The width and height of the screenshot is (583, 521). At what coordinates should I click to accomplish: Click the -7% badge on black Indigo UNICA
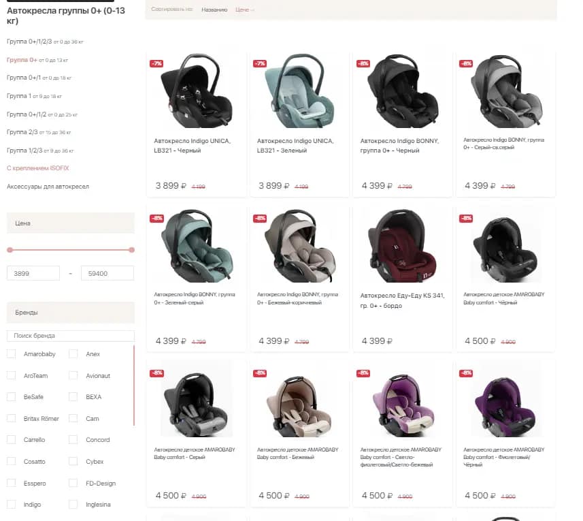pos(156,63)
